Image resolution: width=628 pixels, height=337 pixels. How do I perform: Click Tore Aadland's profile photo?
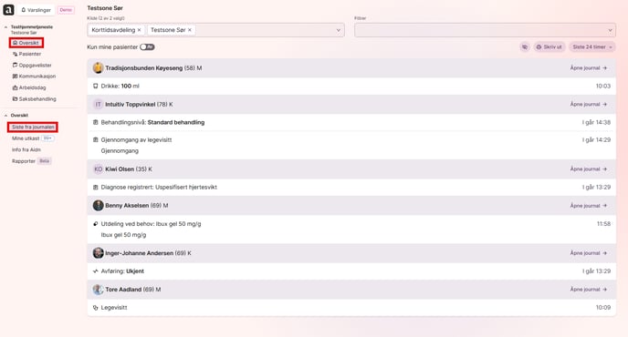[99, 290]
